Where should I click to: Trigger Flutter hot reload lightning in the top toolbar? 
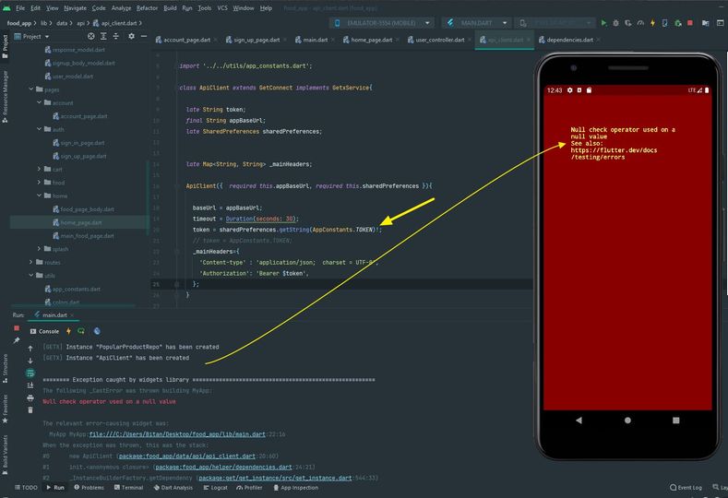pos(652,23)
